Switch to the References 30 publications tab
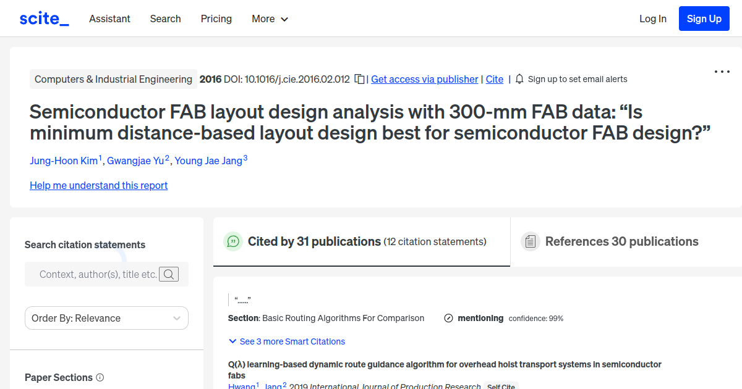742x389 pixels. coord(621,241)
